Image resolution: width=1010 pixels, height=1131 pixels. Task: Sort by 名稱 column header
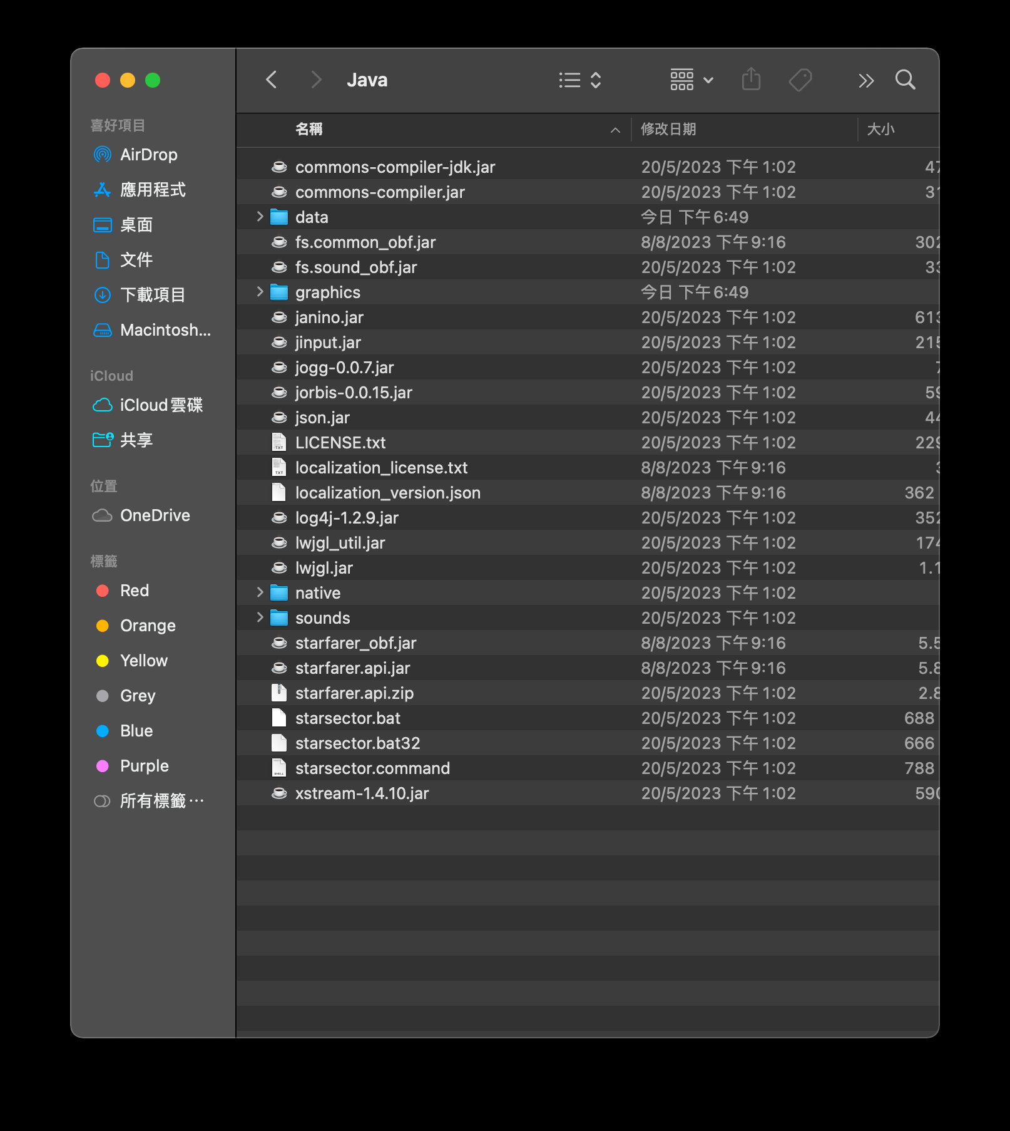click(x=309, y=130)
